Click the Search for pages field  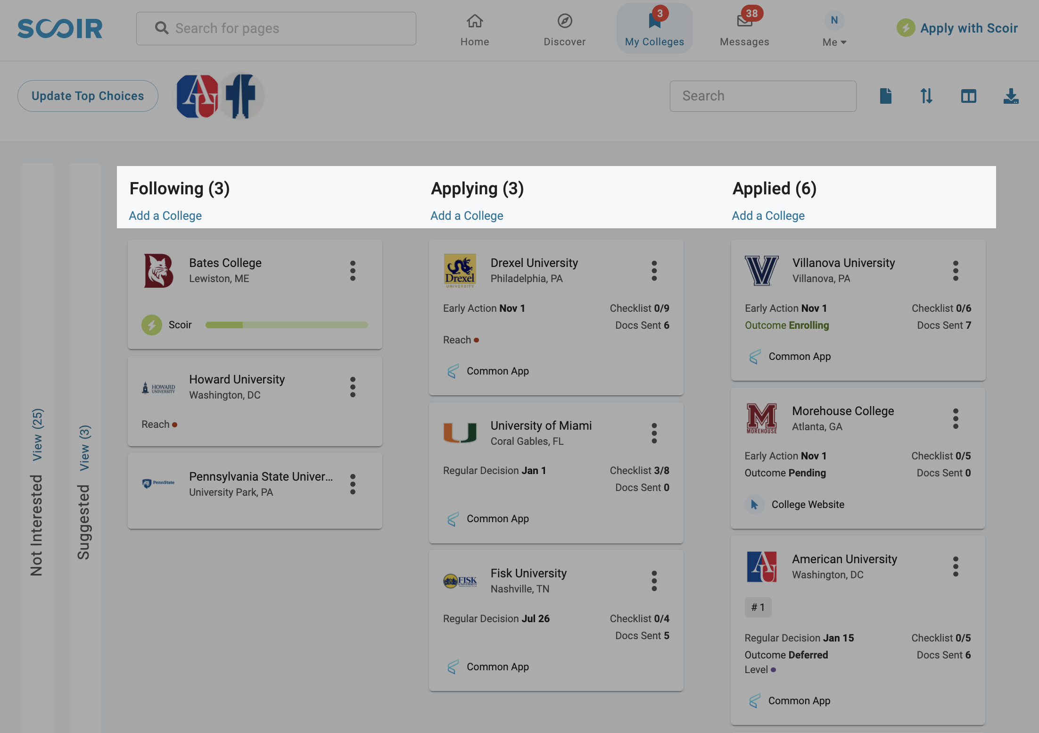(276, 28)
